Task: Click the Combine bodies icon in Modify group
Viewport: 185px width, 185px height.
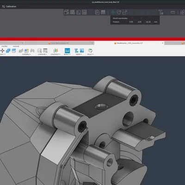Action: tap(8, 50)
